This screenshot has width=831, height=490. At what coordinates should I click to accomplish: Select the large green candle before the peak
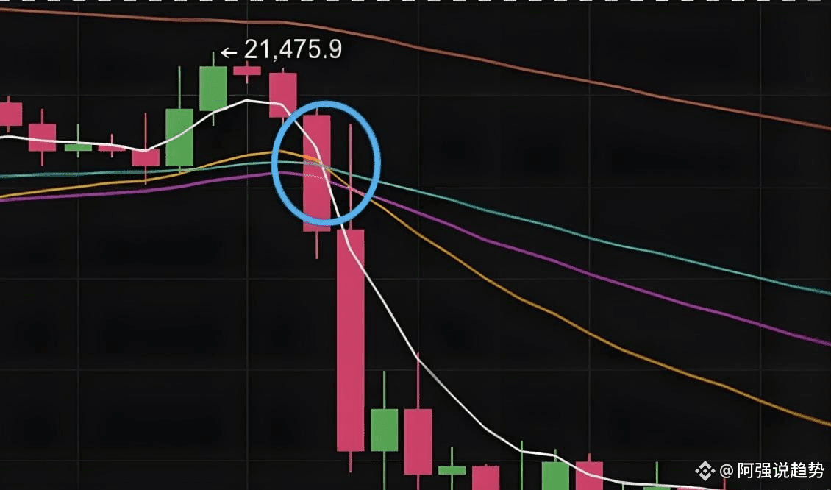click(179, 138)
